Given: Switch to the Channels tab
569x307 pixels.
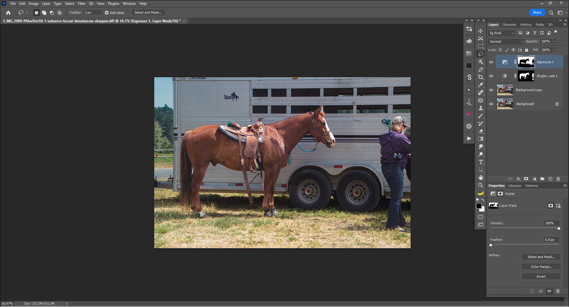Looking at the screenshot, I should pos(509,25).
